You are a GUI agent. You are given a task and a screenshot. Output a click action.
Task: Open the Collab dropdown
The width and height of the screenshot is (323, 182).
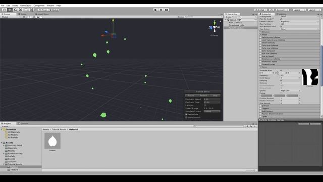260,10
